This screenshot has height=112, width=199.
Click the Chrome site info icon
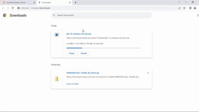coord(19,8)
